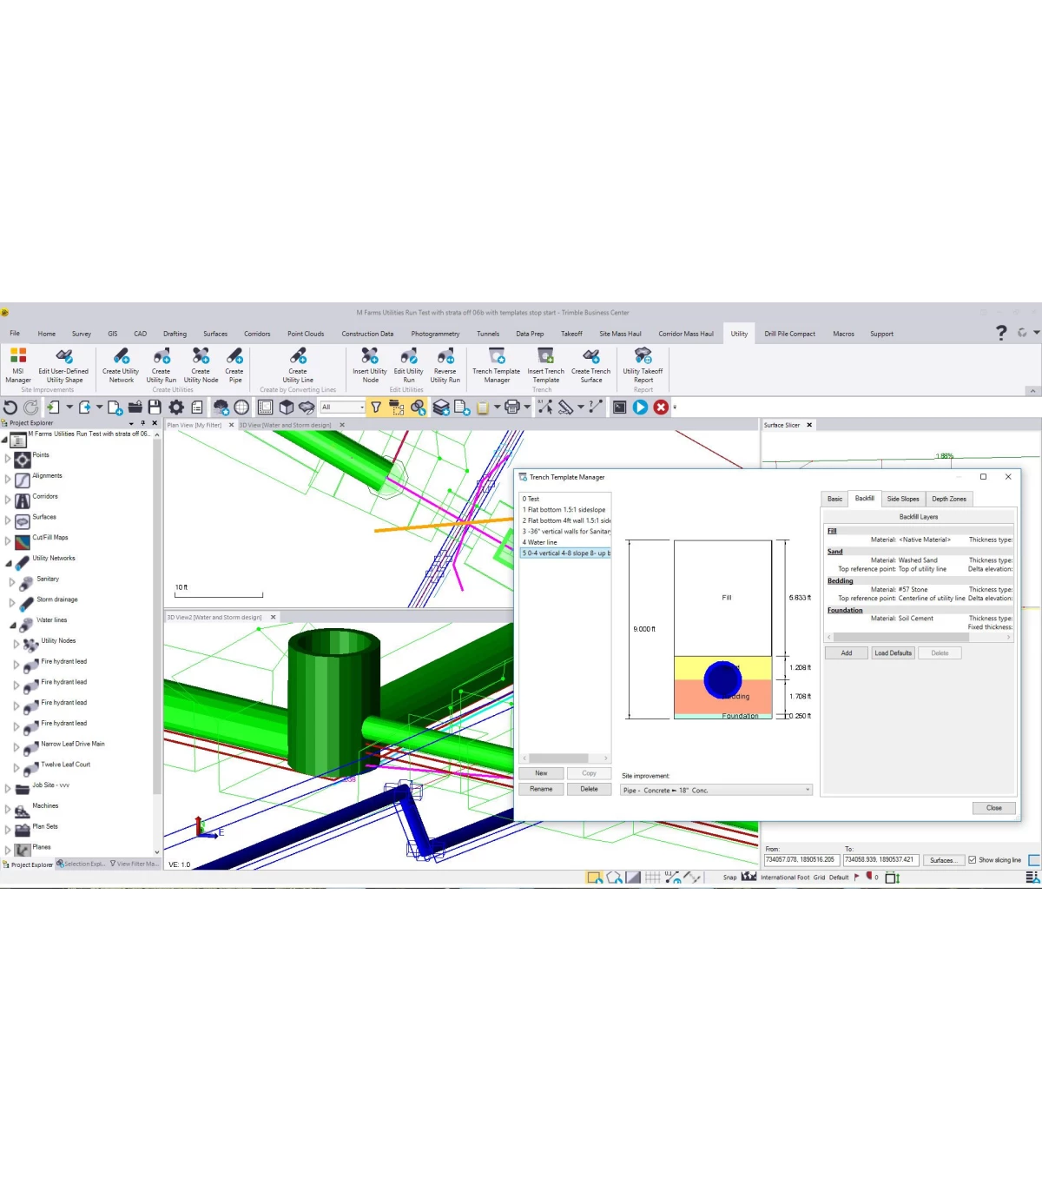Click Delete button under template list
The height and width of the screenshot is (1192, 1042).
[x=589, y=789]
